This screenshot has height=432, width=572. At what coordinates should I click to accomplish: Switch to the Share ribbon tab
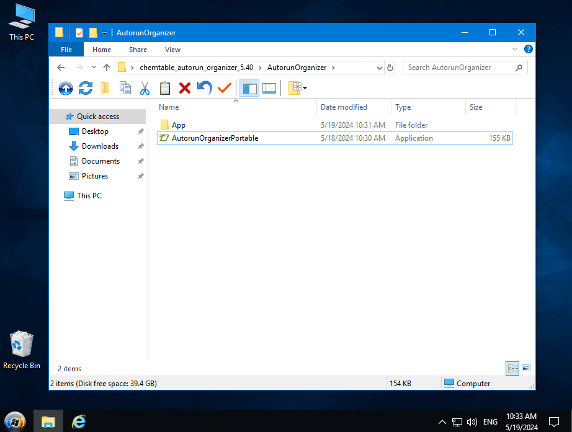coord(138,50)
